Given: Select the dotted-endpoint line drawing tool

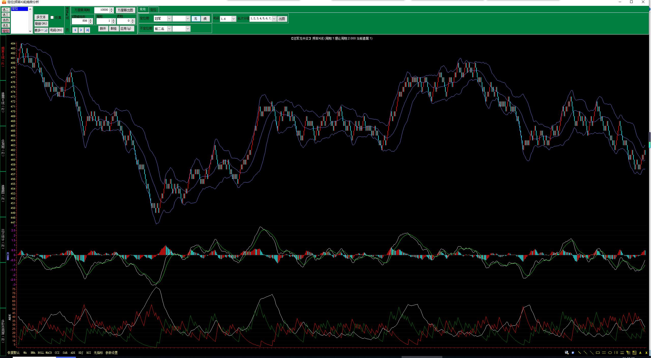Looking at the screenshot, I should pyautogui.click(x=586, y=353).
